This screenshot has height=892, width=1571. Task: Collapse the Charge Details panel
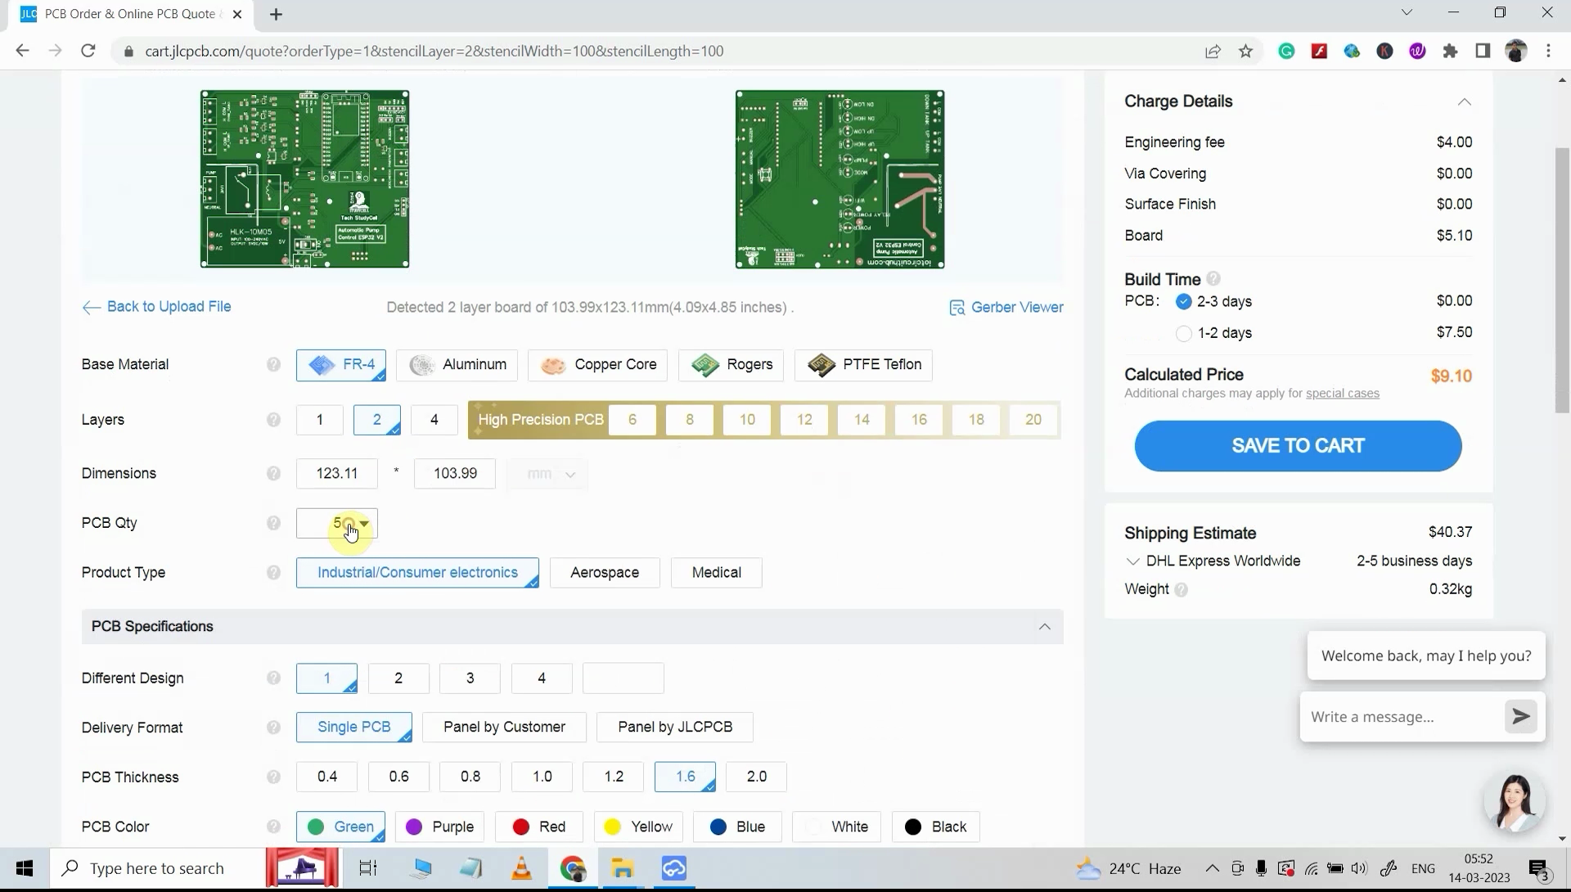click(x=1464, y=102)
